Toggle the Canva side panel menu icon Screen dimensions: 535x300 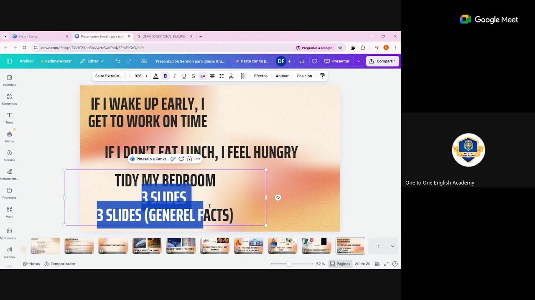(x=9, y=61)
